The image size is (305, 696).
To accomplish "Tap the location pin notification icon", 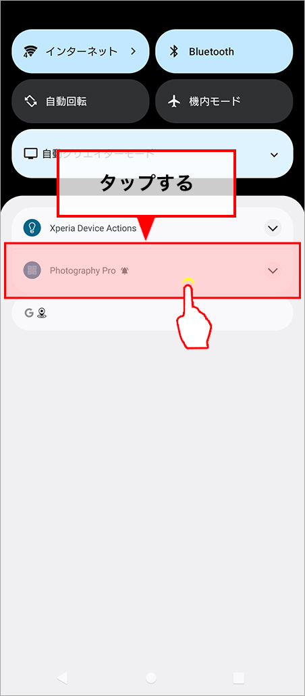I will (x=42, y=313).
